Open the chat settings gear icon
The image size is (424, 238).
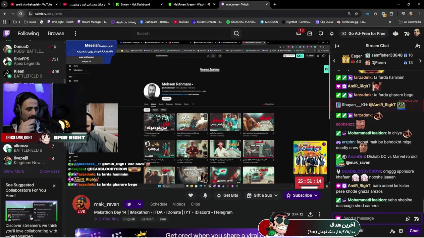pyautogui.click(x=401, y=231)
